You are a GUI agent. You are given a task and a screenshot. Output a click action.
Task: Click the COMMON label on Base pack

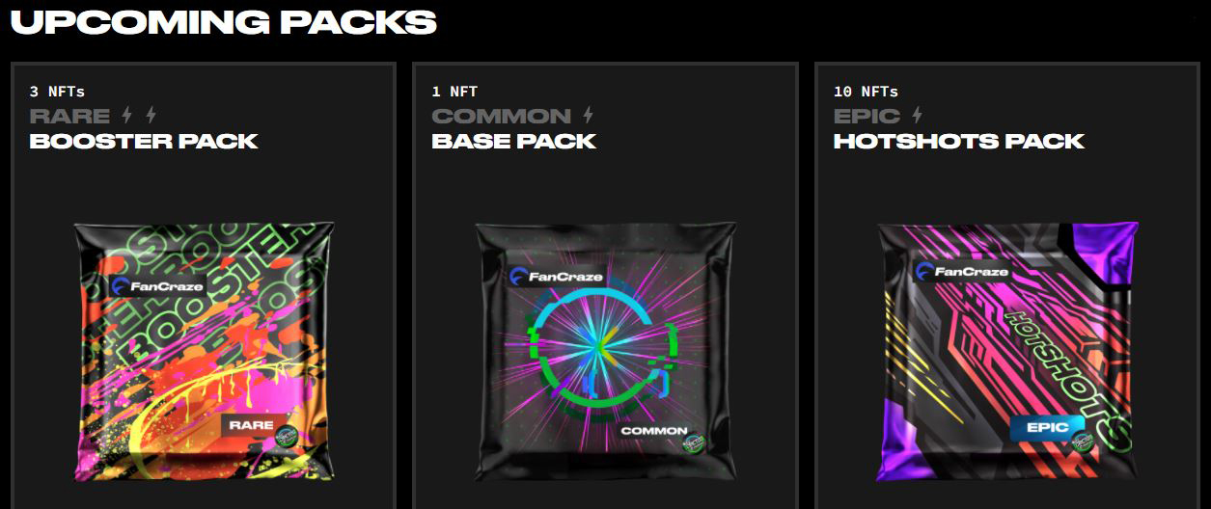653,431
